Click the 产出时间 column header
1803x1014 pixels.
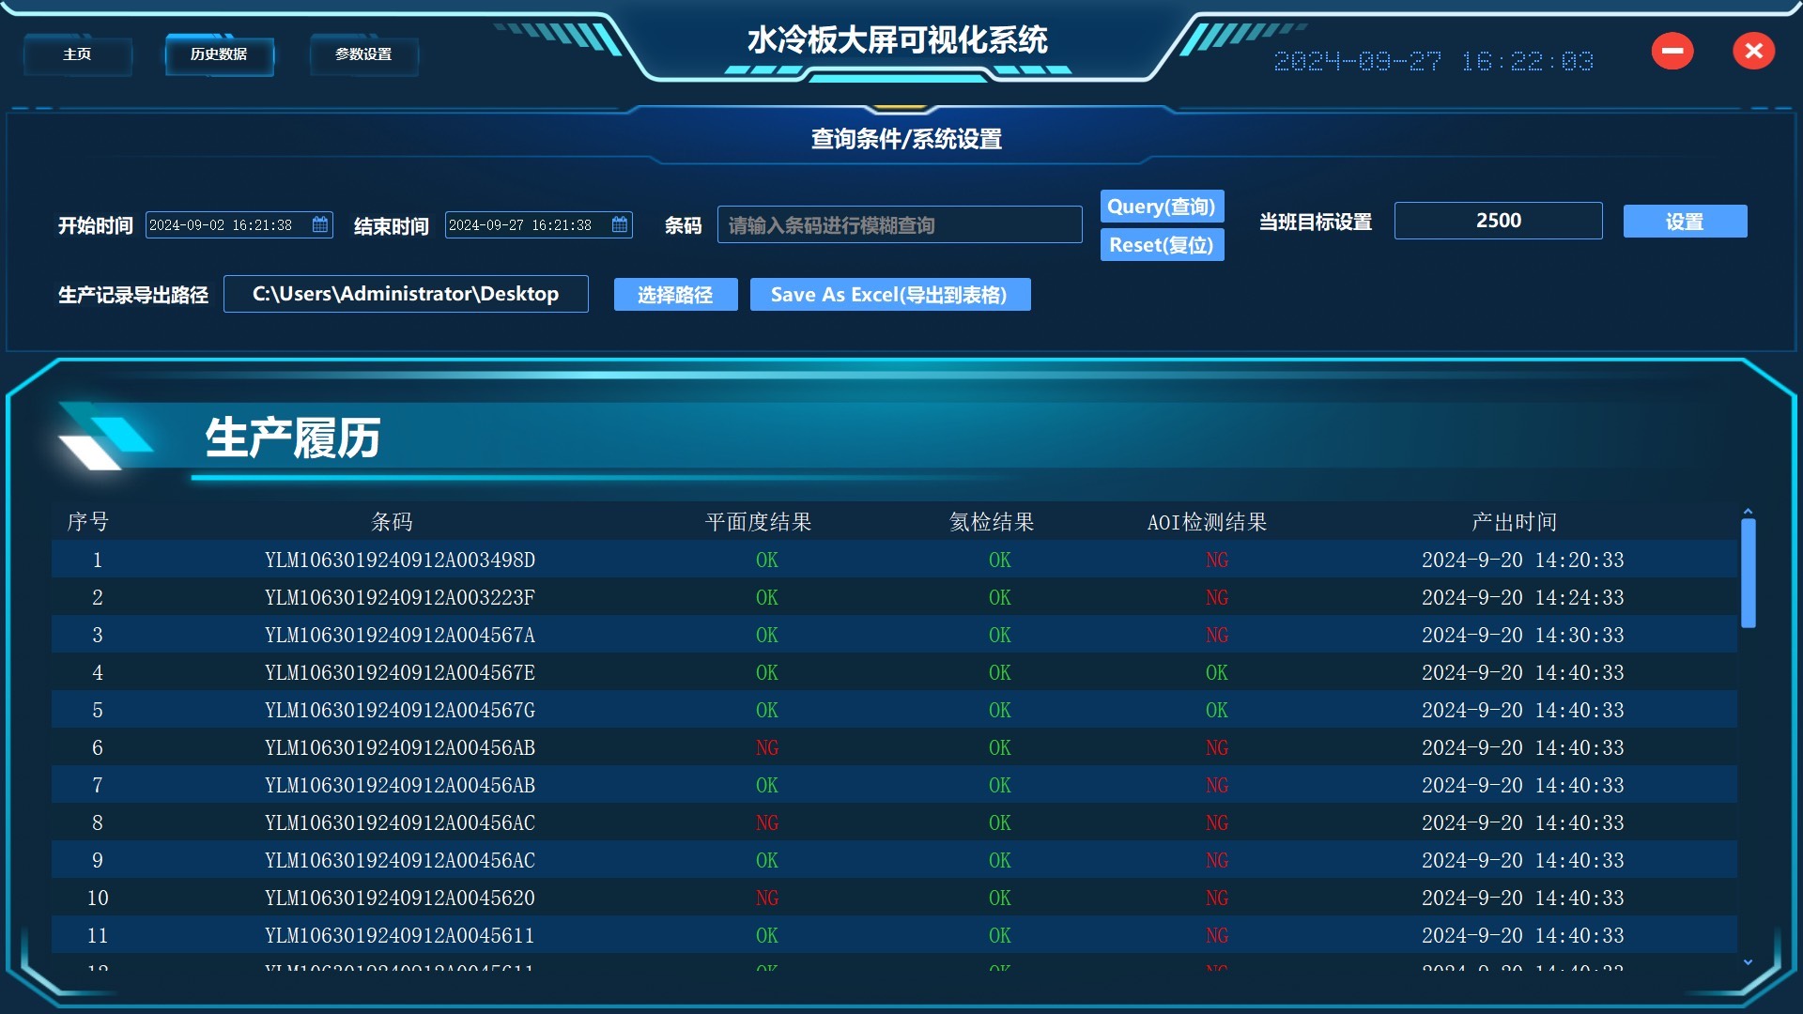[1514, 522]
